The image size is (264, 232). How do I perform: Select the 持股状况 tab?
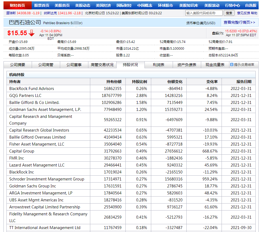131,65
